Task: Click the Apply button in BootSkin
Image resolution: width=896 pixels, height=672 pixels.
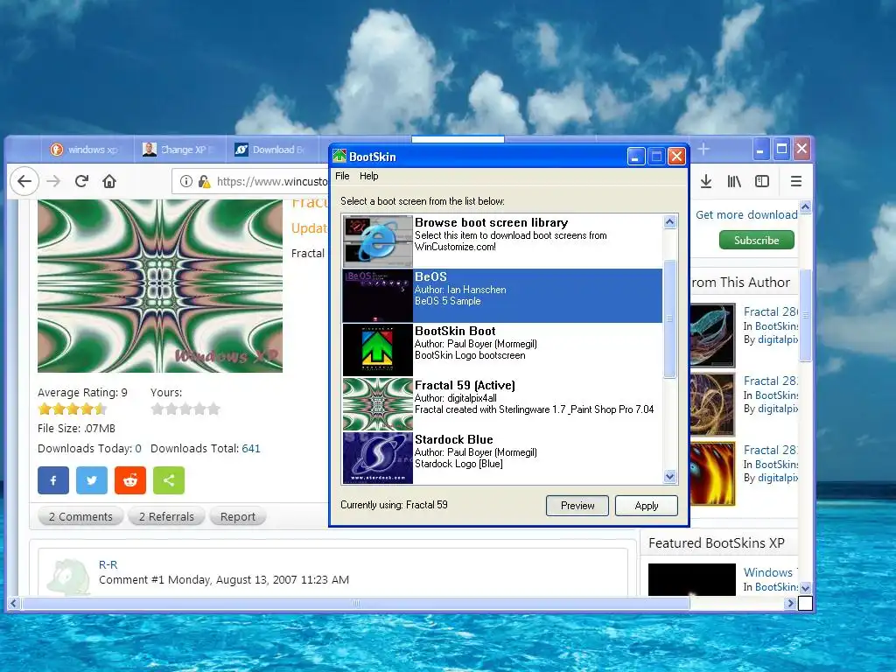Action: click(647, 506)
